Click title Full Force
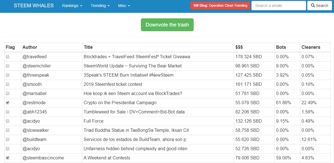Viewport: 334px width, 163px height. (x=93, y=121)
